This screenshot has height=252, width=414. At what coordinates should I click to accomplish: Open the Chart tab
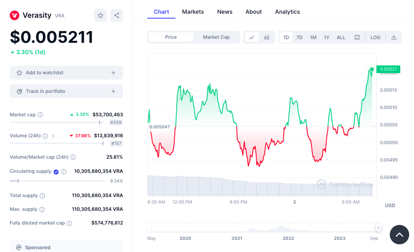coord(161,12)
